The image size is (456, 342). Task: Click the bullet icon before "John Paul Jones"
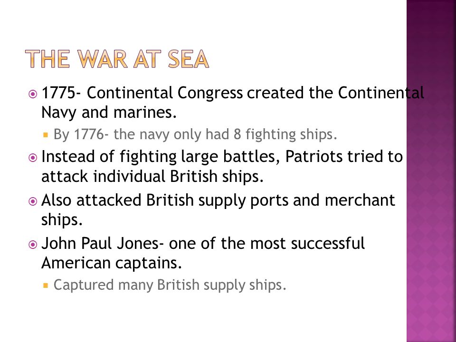(33, 244)
